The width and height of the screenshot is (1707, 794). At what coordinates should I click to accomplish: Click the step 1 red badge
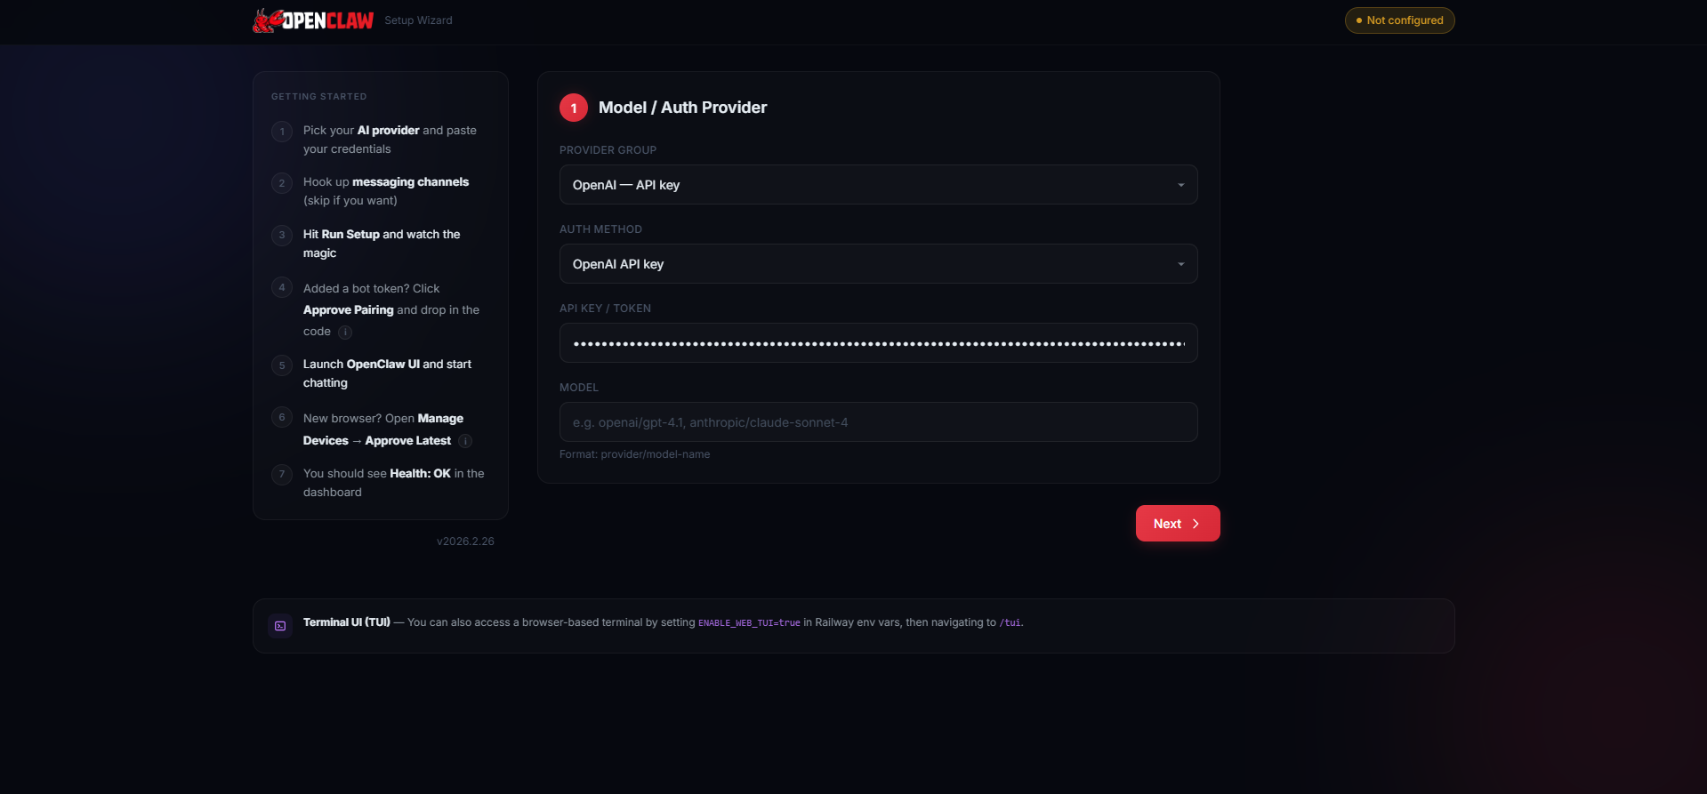(x=574, y=108)
